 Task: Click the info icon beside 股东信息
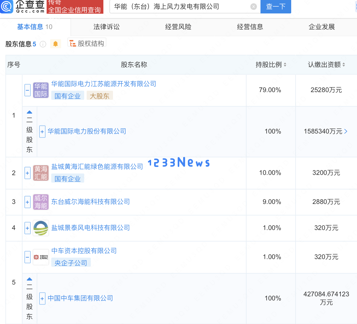point(43,44)
